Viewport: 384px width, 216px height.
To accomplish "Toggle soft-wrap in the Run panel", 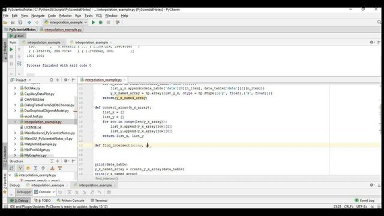I will tap(19, 64).
